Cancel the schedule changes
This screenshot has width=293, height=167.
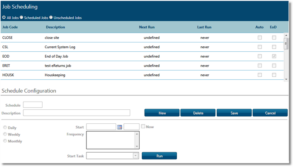(270, 113)
